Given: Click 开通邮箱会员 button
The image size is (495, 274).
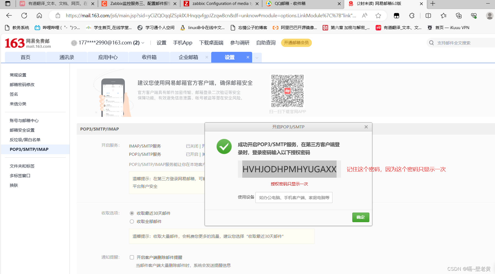Looking at the screenshot, I should click(296, 43).
